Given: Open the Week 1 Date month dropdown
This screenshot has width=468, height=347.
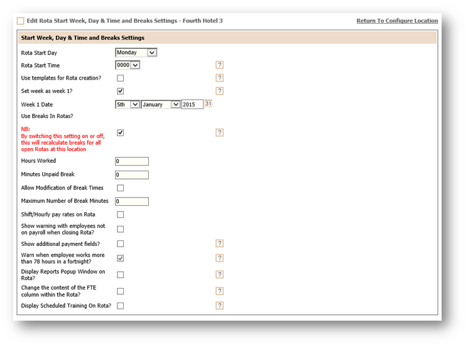Looking at the screenshot, I should [x=161, y=105].
